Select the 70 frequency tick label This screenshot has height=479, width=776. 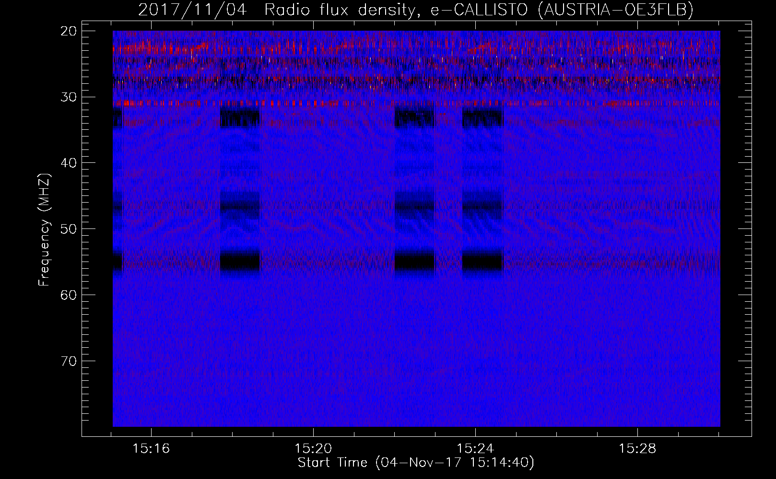(69, 361)
